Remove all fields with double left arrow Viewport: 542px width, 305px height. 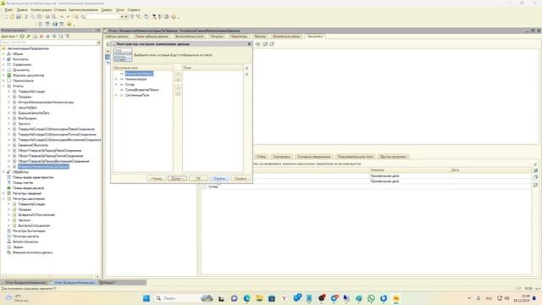pos(178,93)
